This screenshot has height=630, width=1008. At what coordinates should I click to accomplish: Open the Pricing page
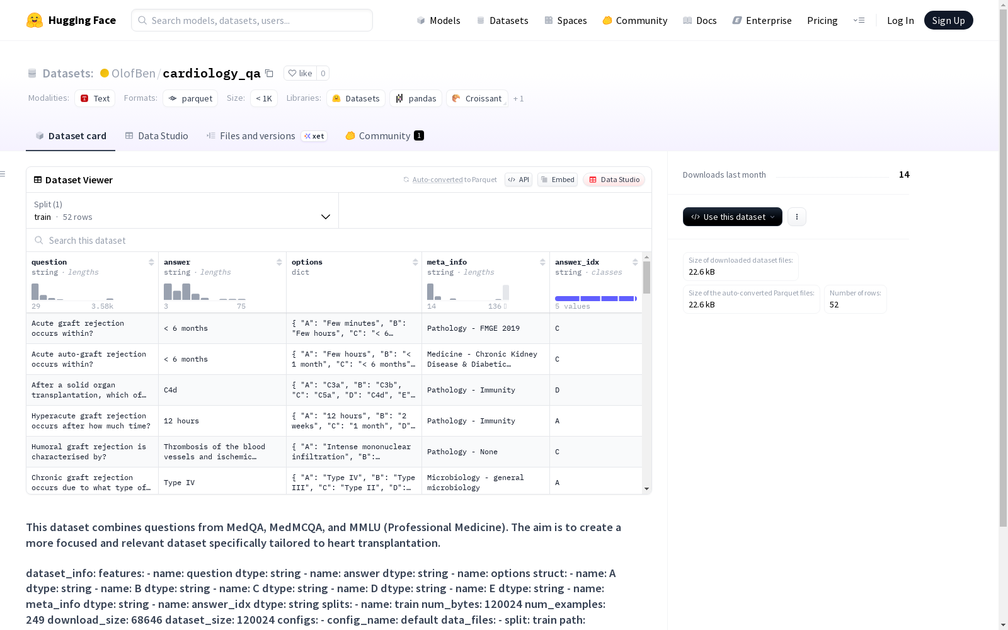[x=822, y=20]
